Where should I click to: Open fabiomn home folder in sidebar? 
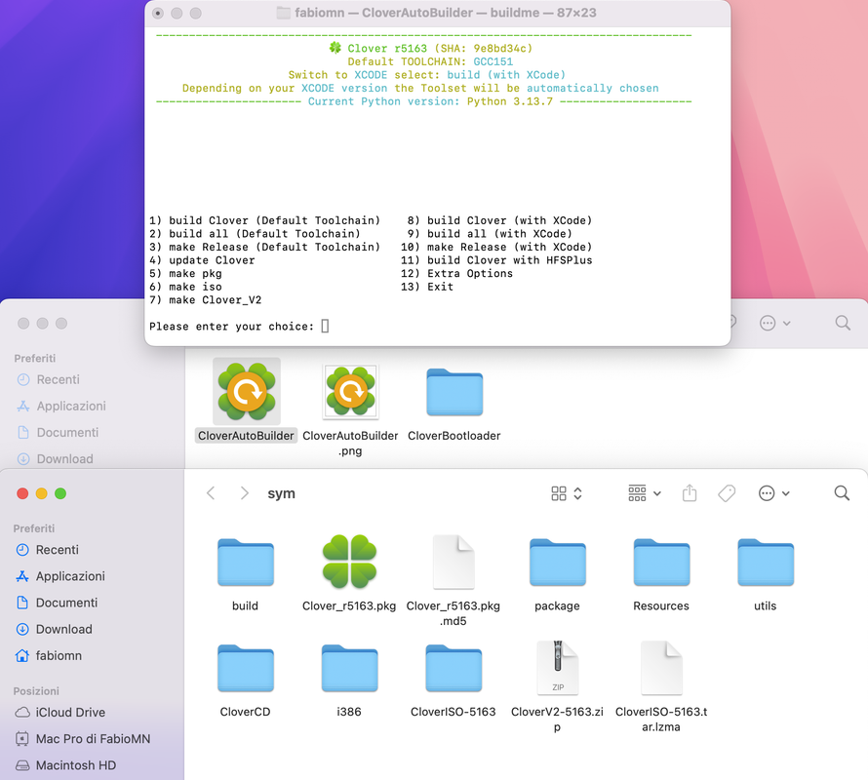pos(49,656)
